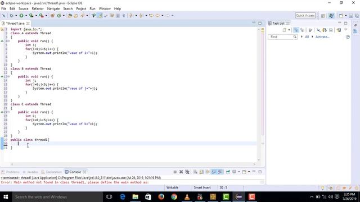
Task: Toggle Scroll Lock icon in Console
Action: (x=201, y=172)
